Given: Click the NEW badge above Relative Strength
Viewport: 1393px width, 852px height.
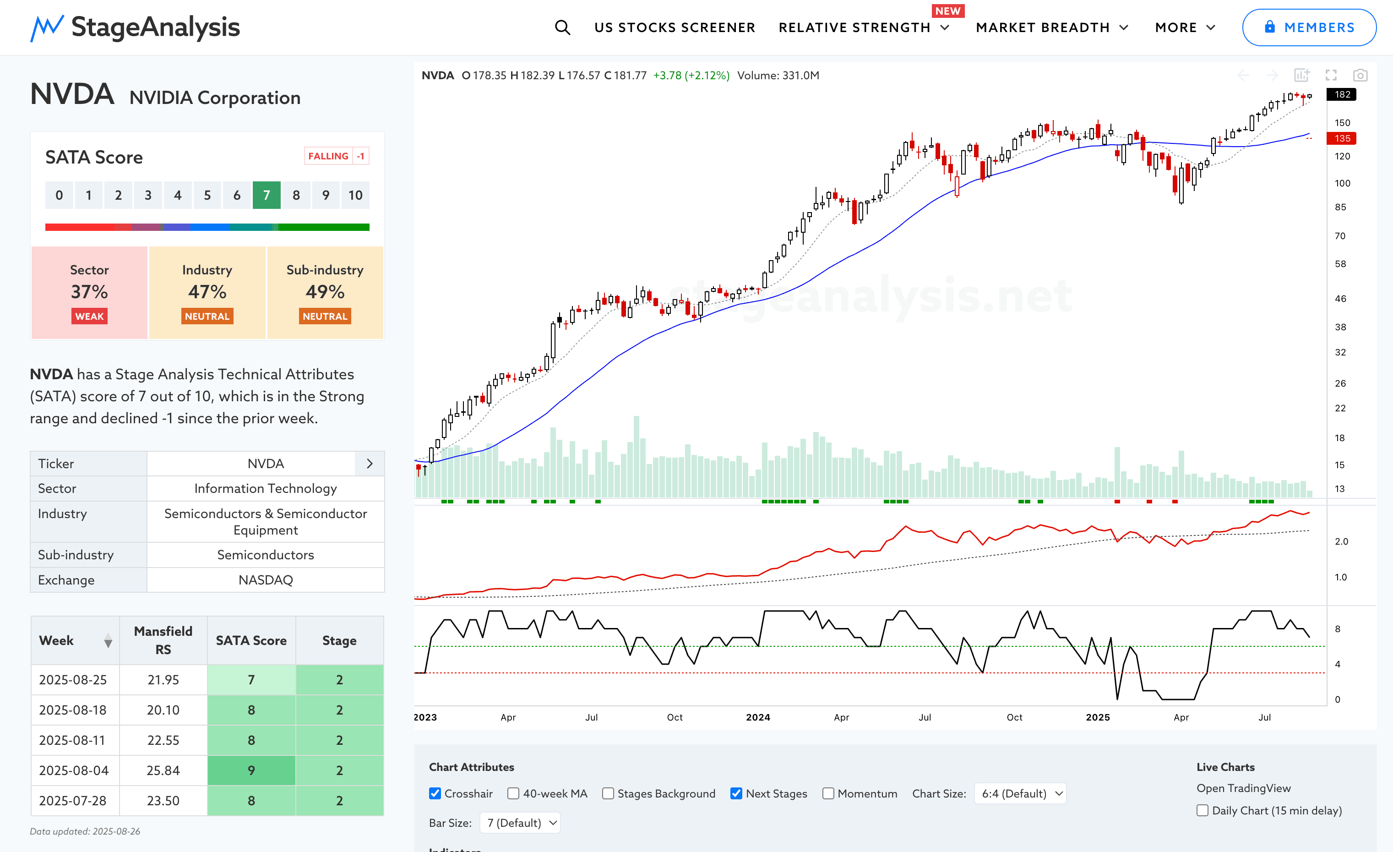Looking at the screenshot, I should [x=947, y=11].
